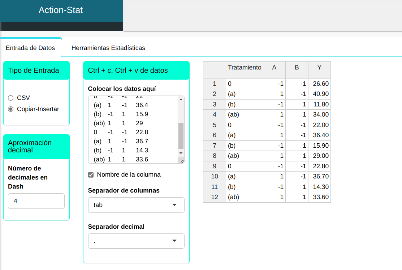The image size is (402, 270).
Task: Switch to Herramientas Estadísticas tab
Action: [x=108, y=48]
